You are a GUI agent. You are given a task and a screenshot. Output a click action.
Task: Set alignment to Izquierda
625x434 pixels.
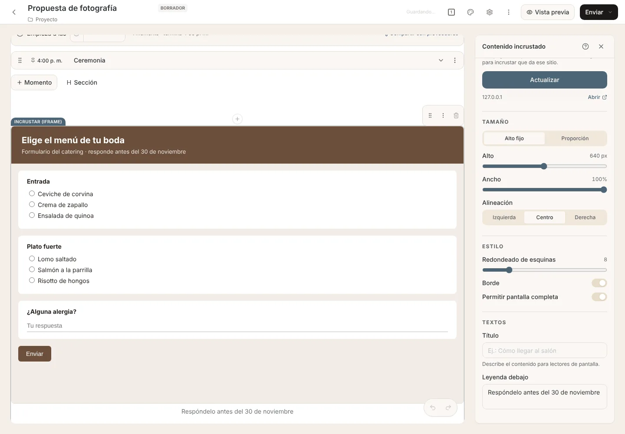pyautogui.click(x=504, y=217)
